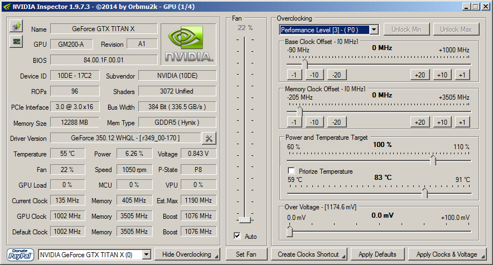Click the 3.0 @ 3.0 x16 PCIe field
The width and height of the screenshot is (493, 265).
coord(75,107)
